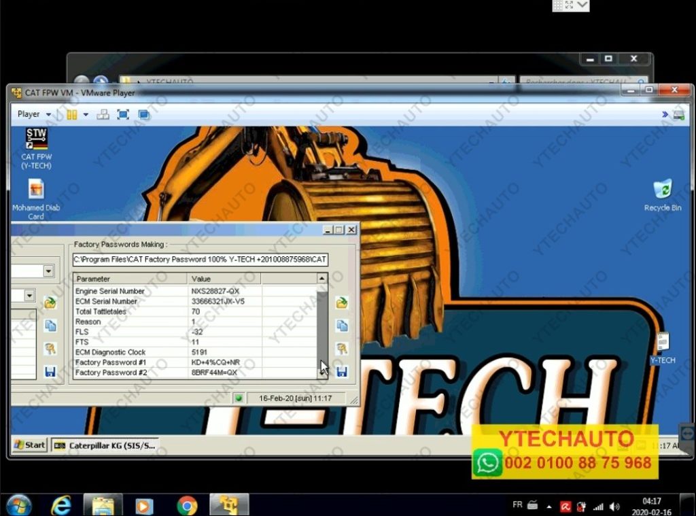
Task: Open the Windows Start orb on host taskbar
Action: click(x=18, y=505)
